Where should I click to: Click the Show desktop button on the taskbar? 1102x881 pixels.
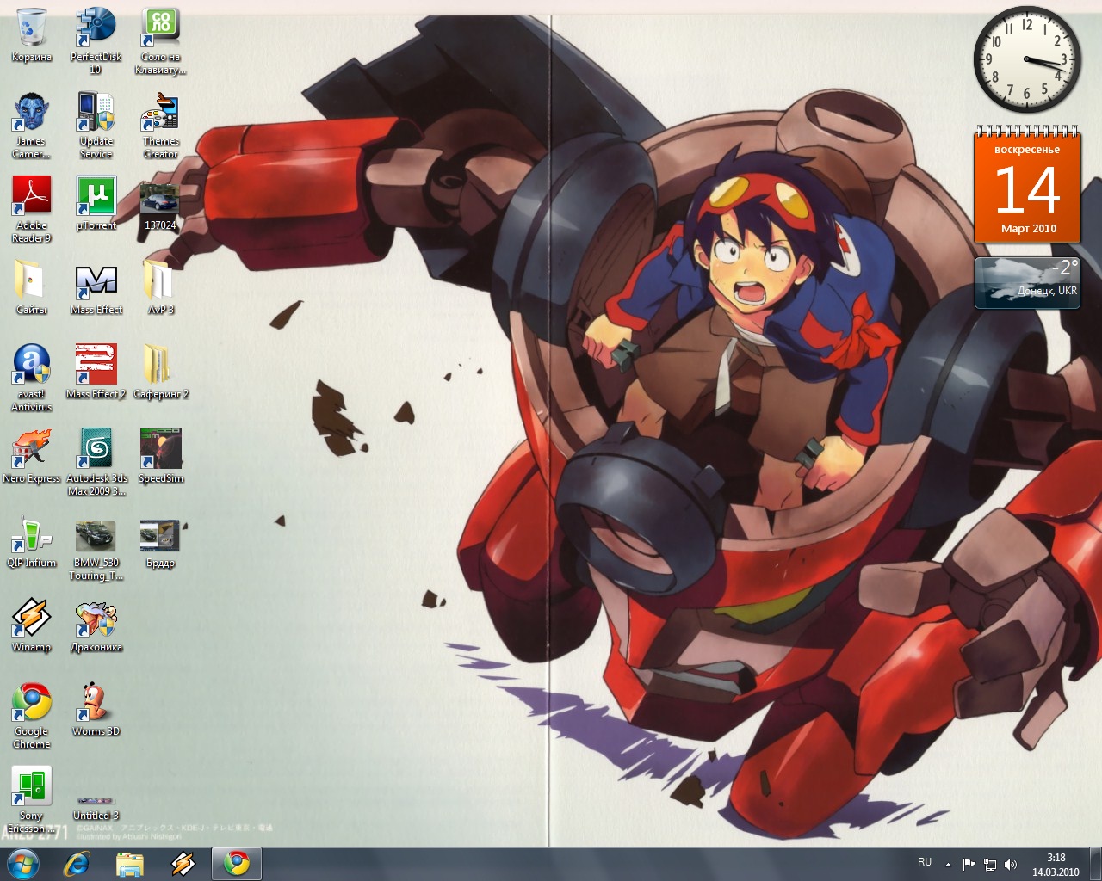[1095, 864]
